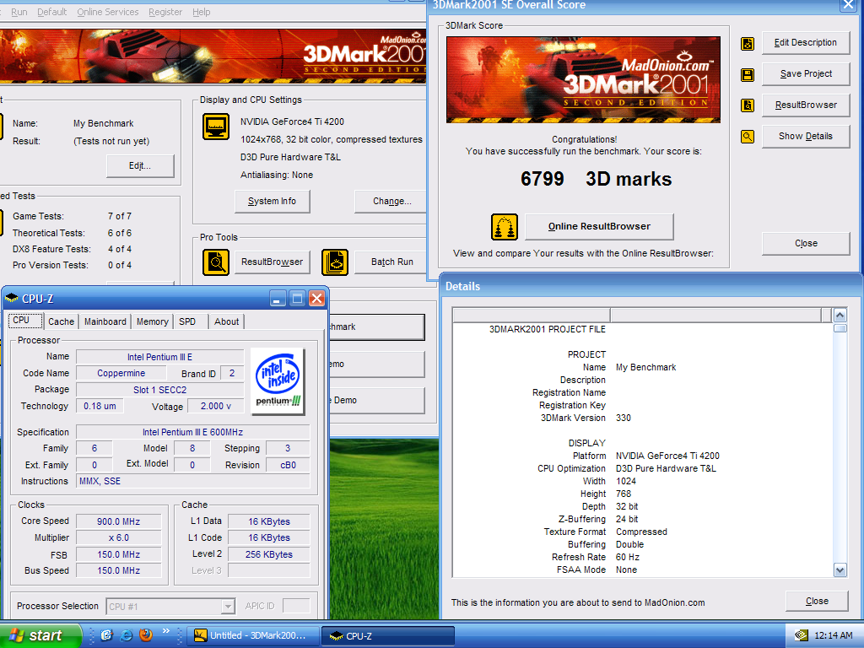Click the ResultBrowser button in score window
Screen dimensions: 864x648
(806, 105)
